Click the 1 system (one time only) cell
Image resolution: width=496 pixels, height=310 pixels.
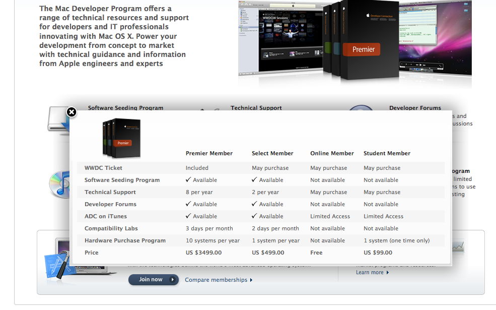coord(397,240)
